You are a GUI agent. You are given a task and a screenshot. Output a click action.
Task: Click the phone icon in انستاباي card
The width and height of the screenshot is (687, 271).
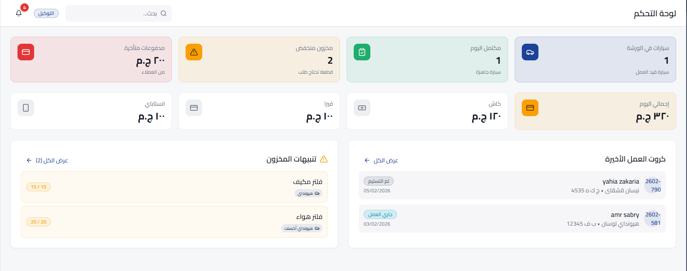tap(26, 108)
